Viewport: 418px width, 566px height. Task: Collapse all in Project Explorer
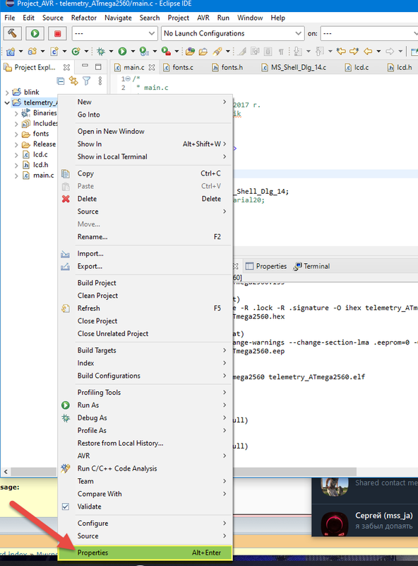click(x=61, y=81)
